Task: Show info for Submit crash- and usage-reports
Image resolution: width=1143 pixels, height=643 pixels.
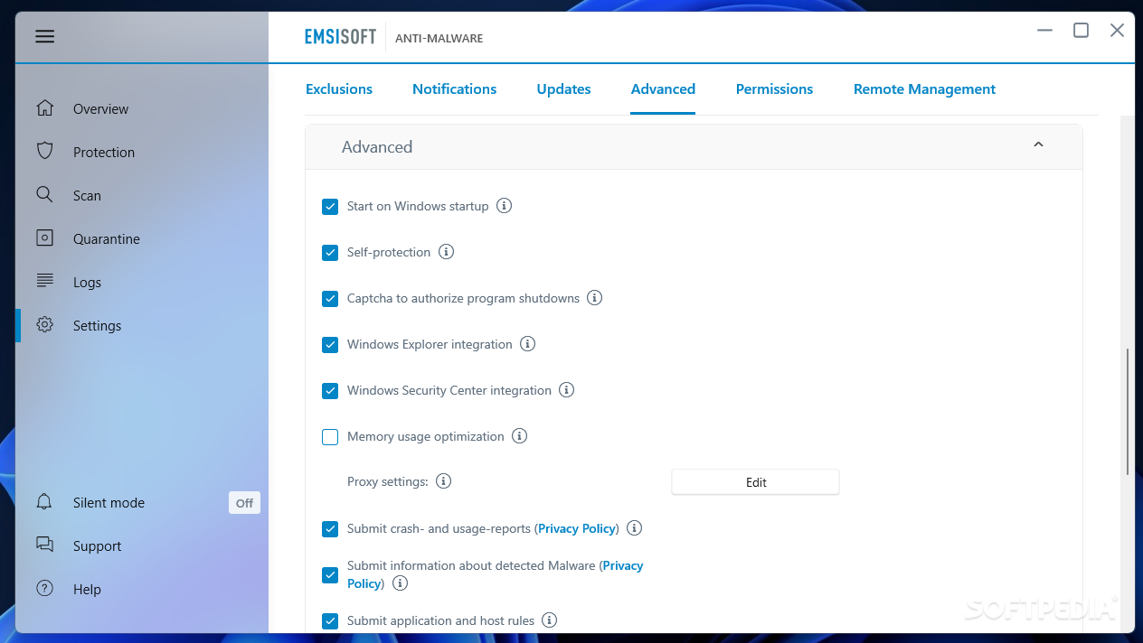Action: point(635,528)
